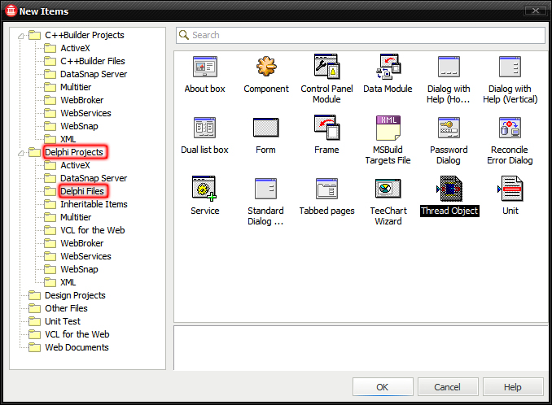Choose the Component gear icon
552x405 pixels.
(x=266, y=66)
